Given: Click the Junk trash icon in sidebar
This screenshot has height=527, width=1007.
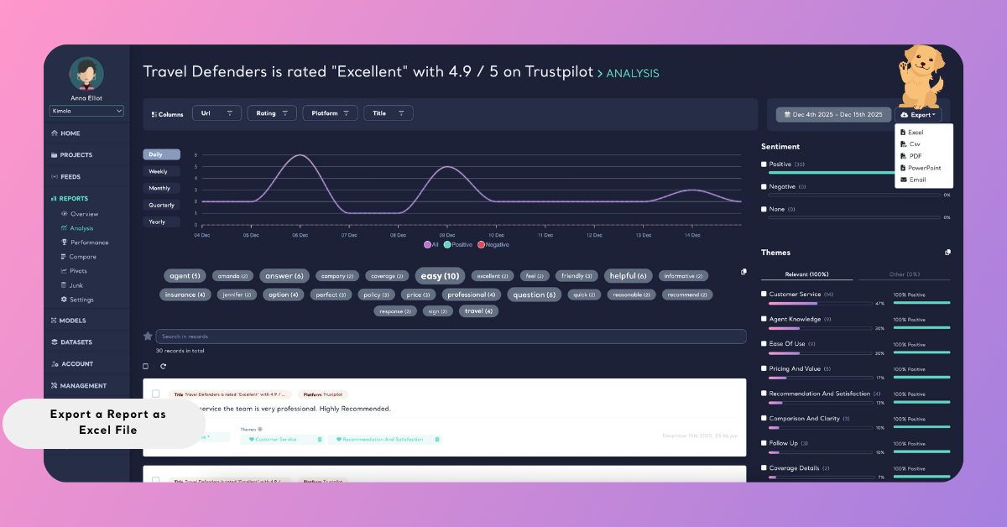Looking at the screenshot, I should click(65, 285).
